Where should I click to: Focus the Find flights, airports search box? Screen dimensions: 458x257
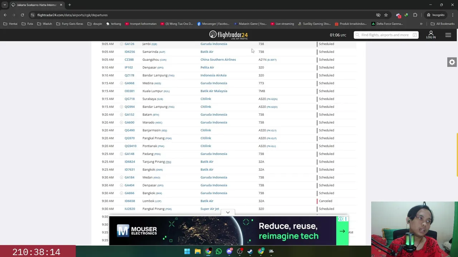coord(386,35)
